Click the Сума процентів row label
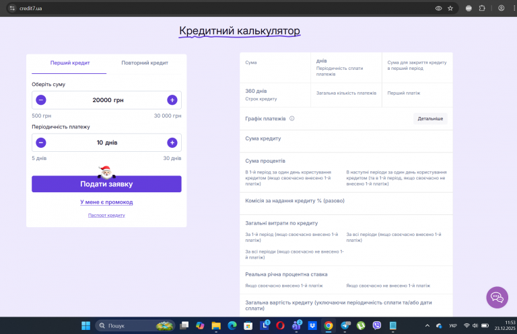Screen dimensions: 517x334 [265, 161]
